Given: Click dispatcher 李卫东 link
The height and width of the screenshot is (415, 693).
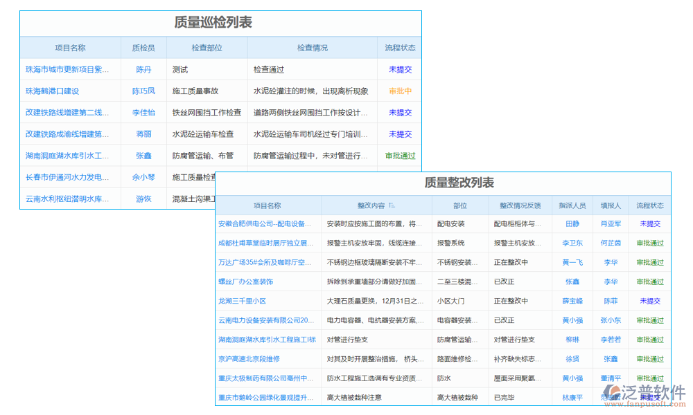Looking at the screenshot, I should (x=571, y=243).
